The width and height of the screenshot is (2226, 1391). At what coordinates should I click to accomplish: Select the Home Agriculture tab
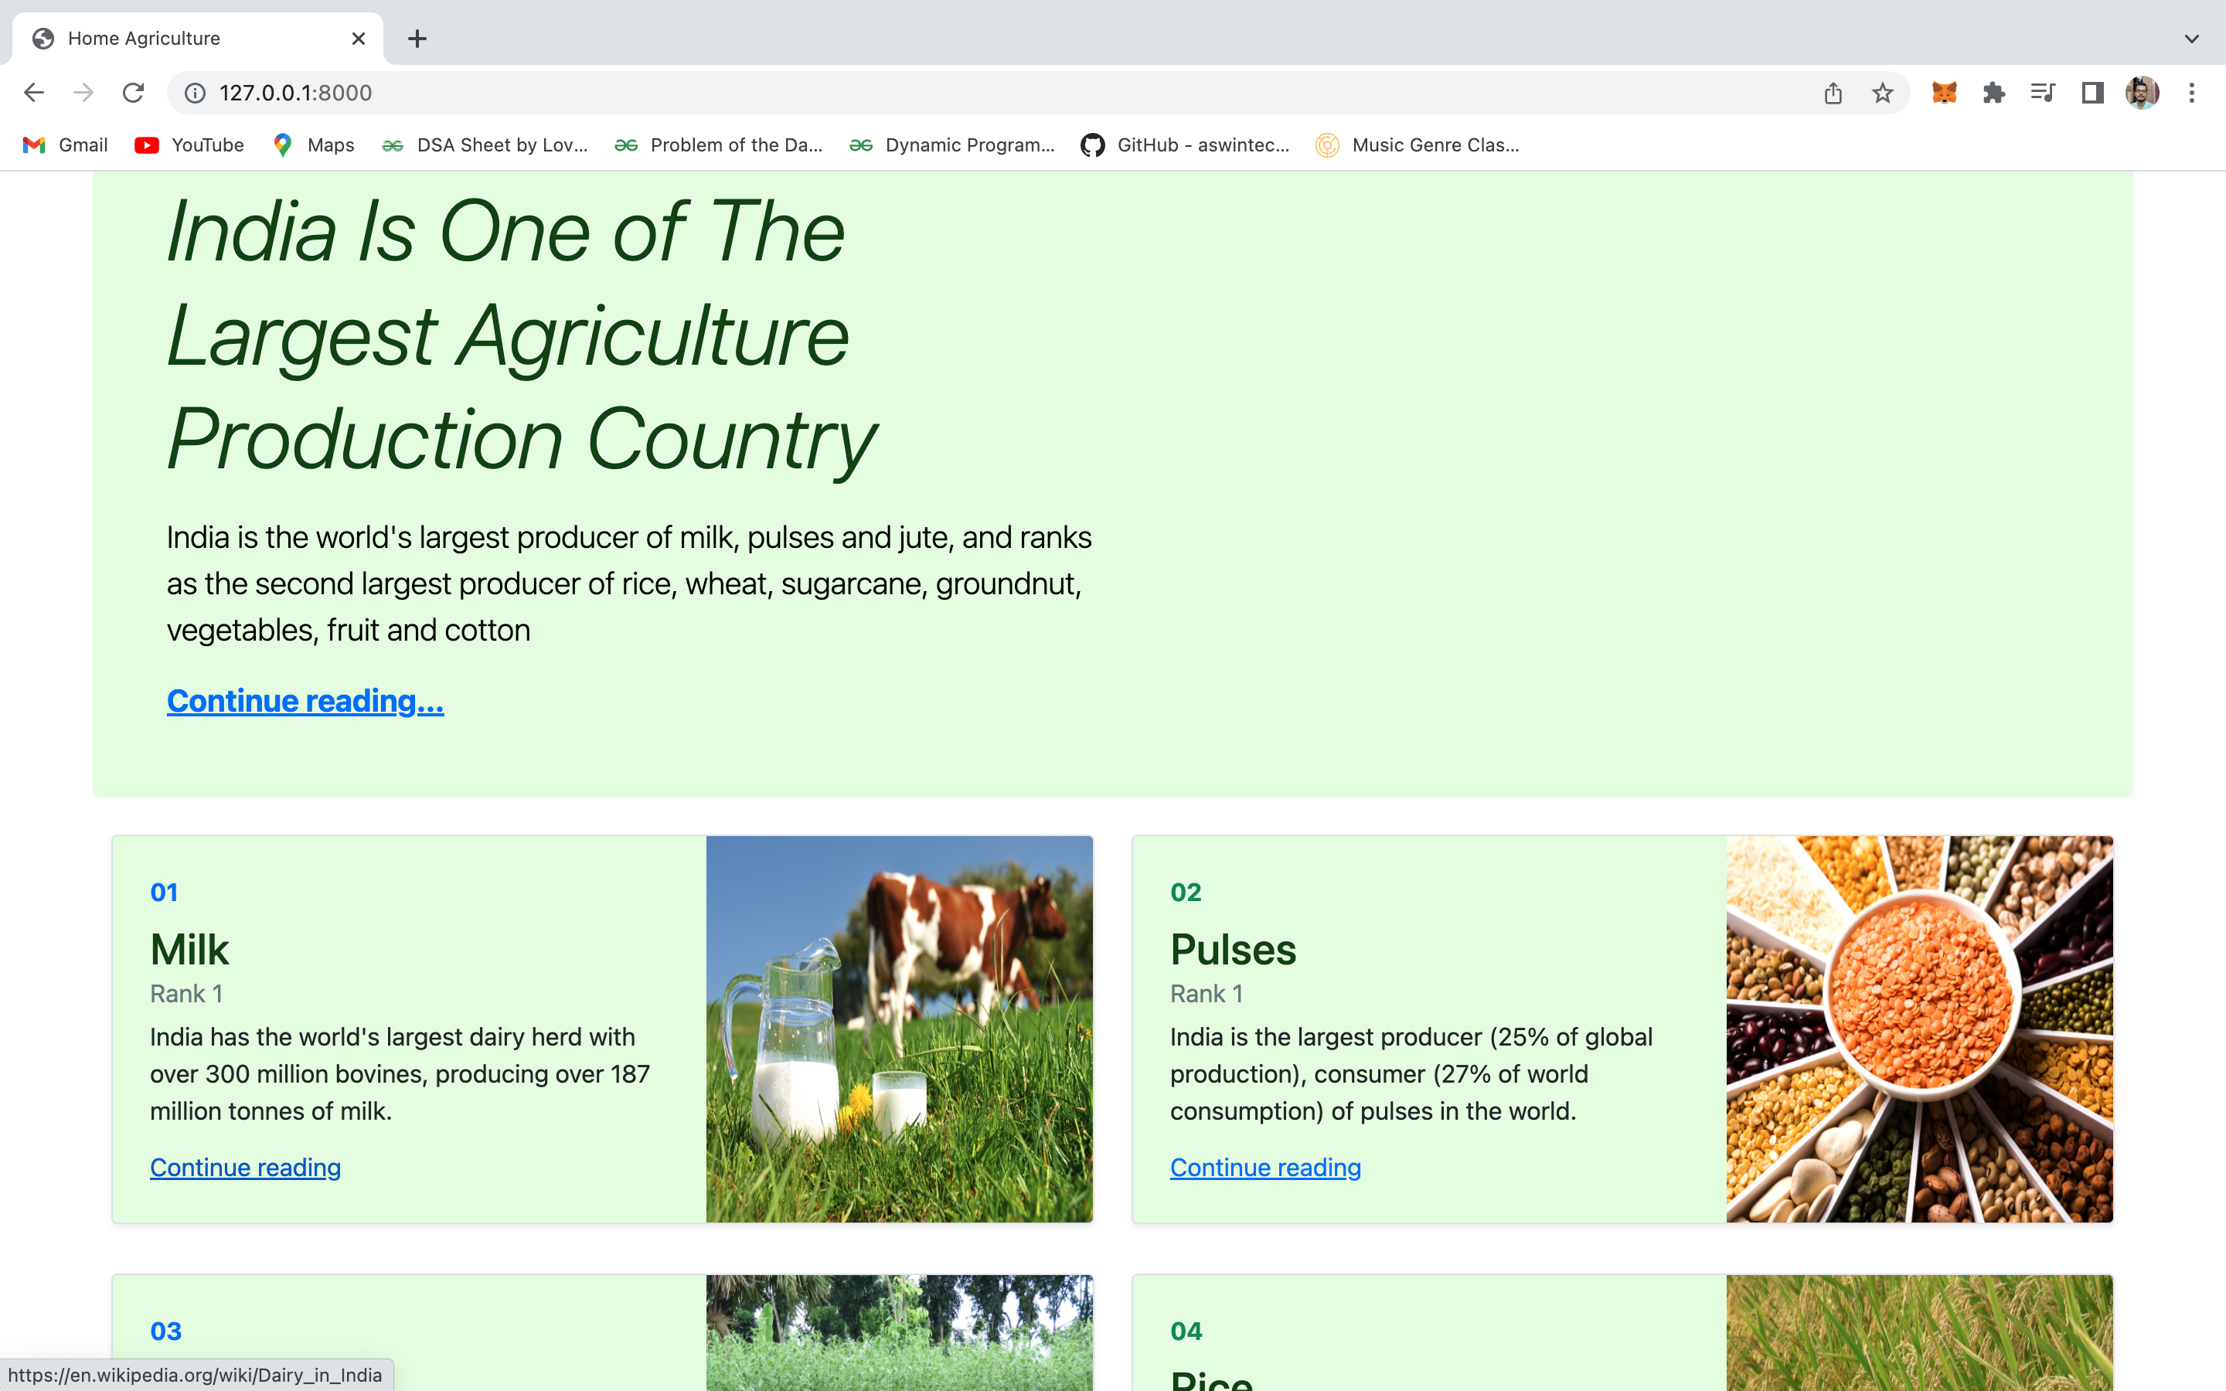point(198,39)
